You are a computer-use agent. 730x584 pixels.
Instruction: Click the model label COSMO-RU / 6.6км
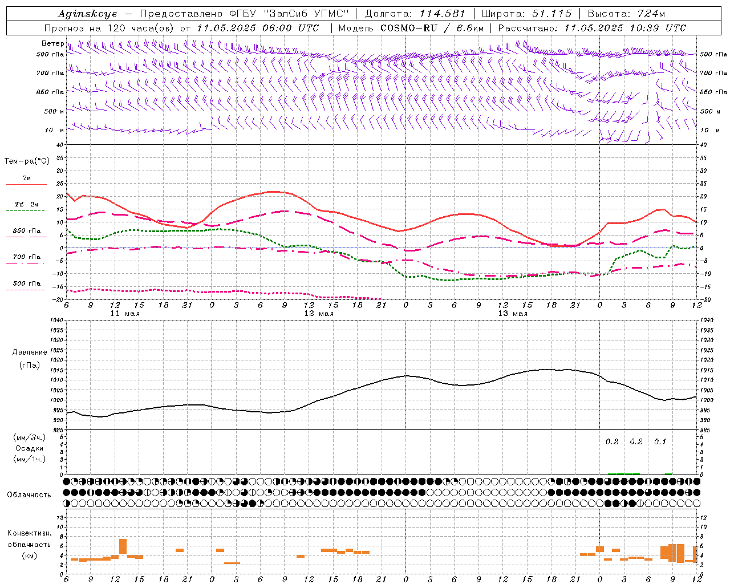(x=432, y=28)
